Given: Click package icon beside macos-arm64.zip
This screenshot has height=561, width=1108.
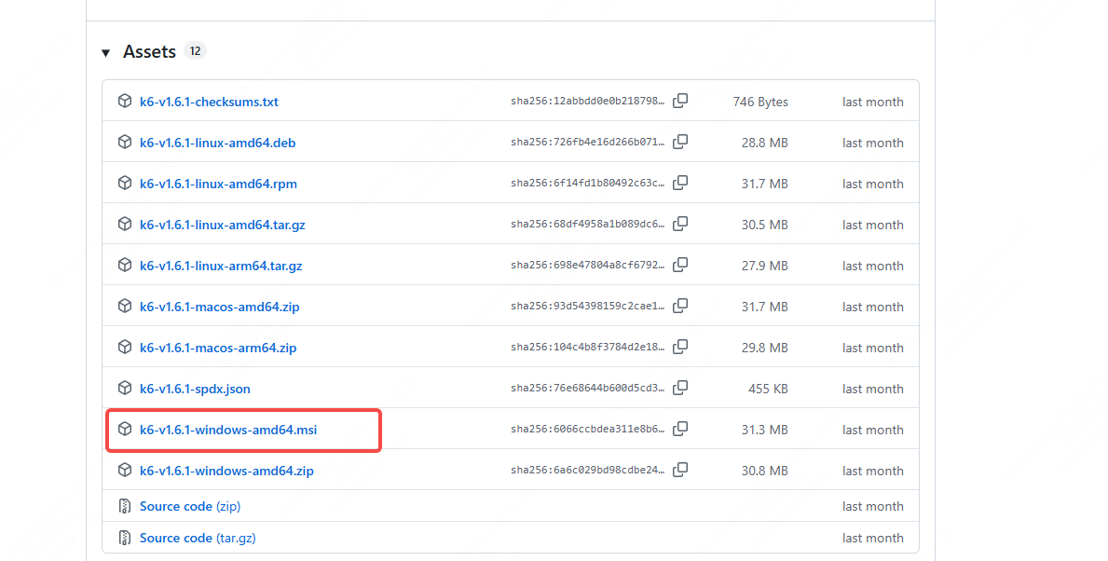Looking at the screenshot, I should click(x=125, y=347).
